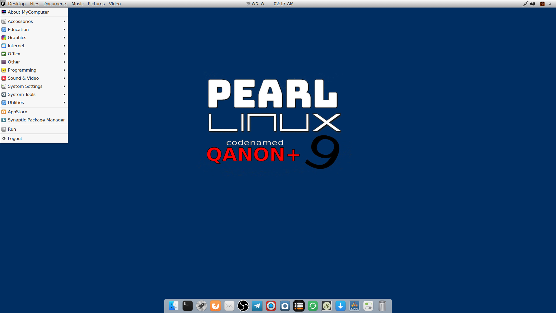Open AppStore from the menu
Screen dimensions: 556x313
(x=34, y=112)
